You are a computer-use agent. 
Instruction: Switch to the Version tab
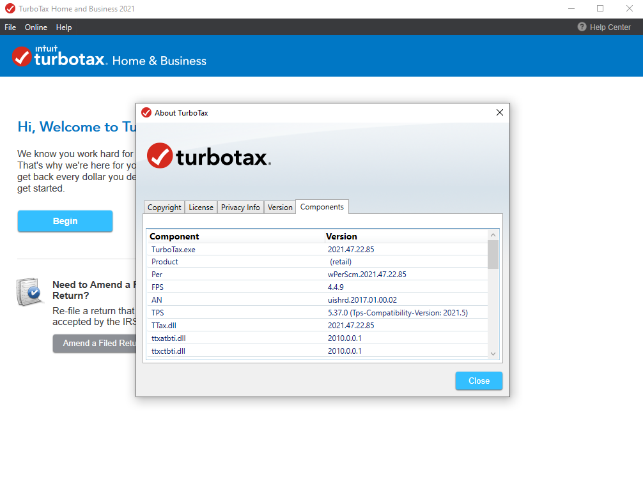[280, 208]
